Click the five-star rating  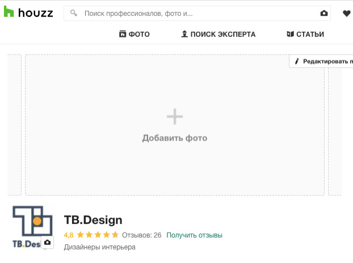click(98, 235)
